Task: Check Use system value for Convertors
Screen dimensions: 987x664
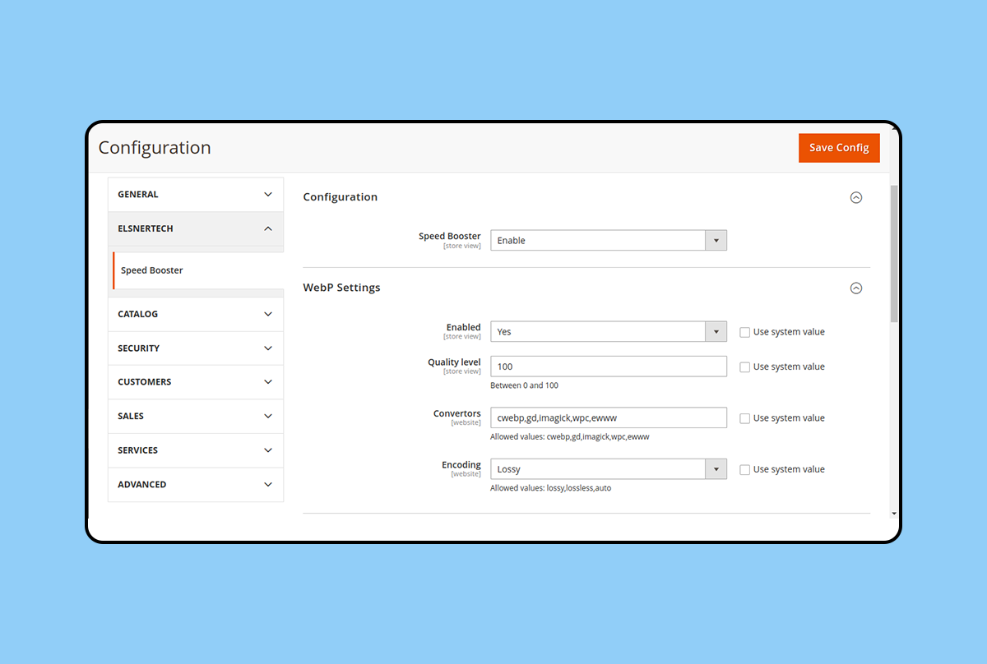Action: 744,418
